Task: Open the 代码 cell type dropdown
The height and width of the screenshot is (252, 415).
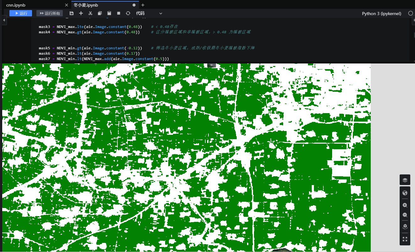Action: click(149, 13)
